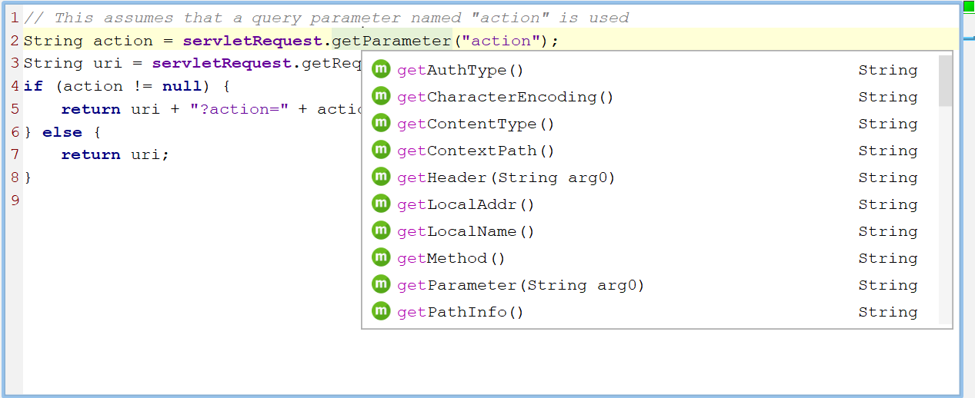
Task: Click the method icon beside getAuthType()
Action: [381, 70]
